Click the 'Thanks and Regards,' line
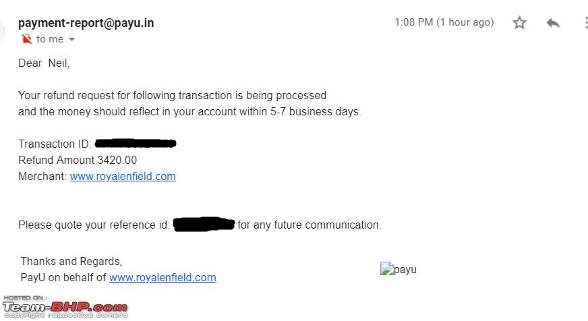The image size is (588, 321). pyautogui.click(x=71, y=262)
